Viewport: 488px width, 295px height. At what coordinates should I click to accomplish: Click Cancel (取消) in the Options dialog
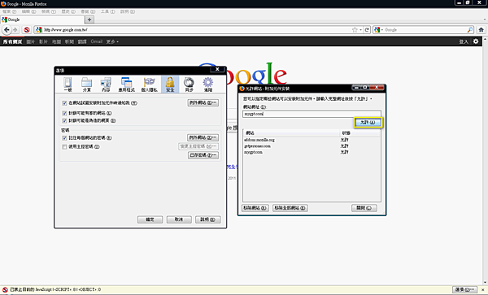click(x=179, y=219)
